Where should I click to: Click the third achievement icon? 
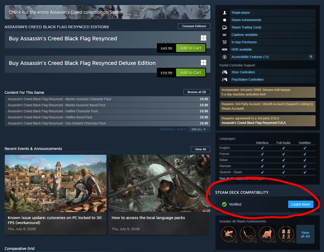[267, 234]
